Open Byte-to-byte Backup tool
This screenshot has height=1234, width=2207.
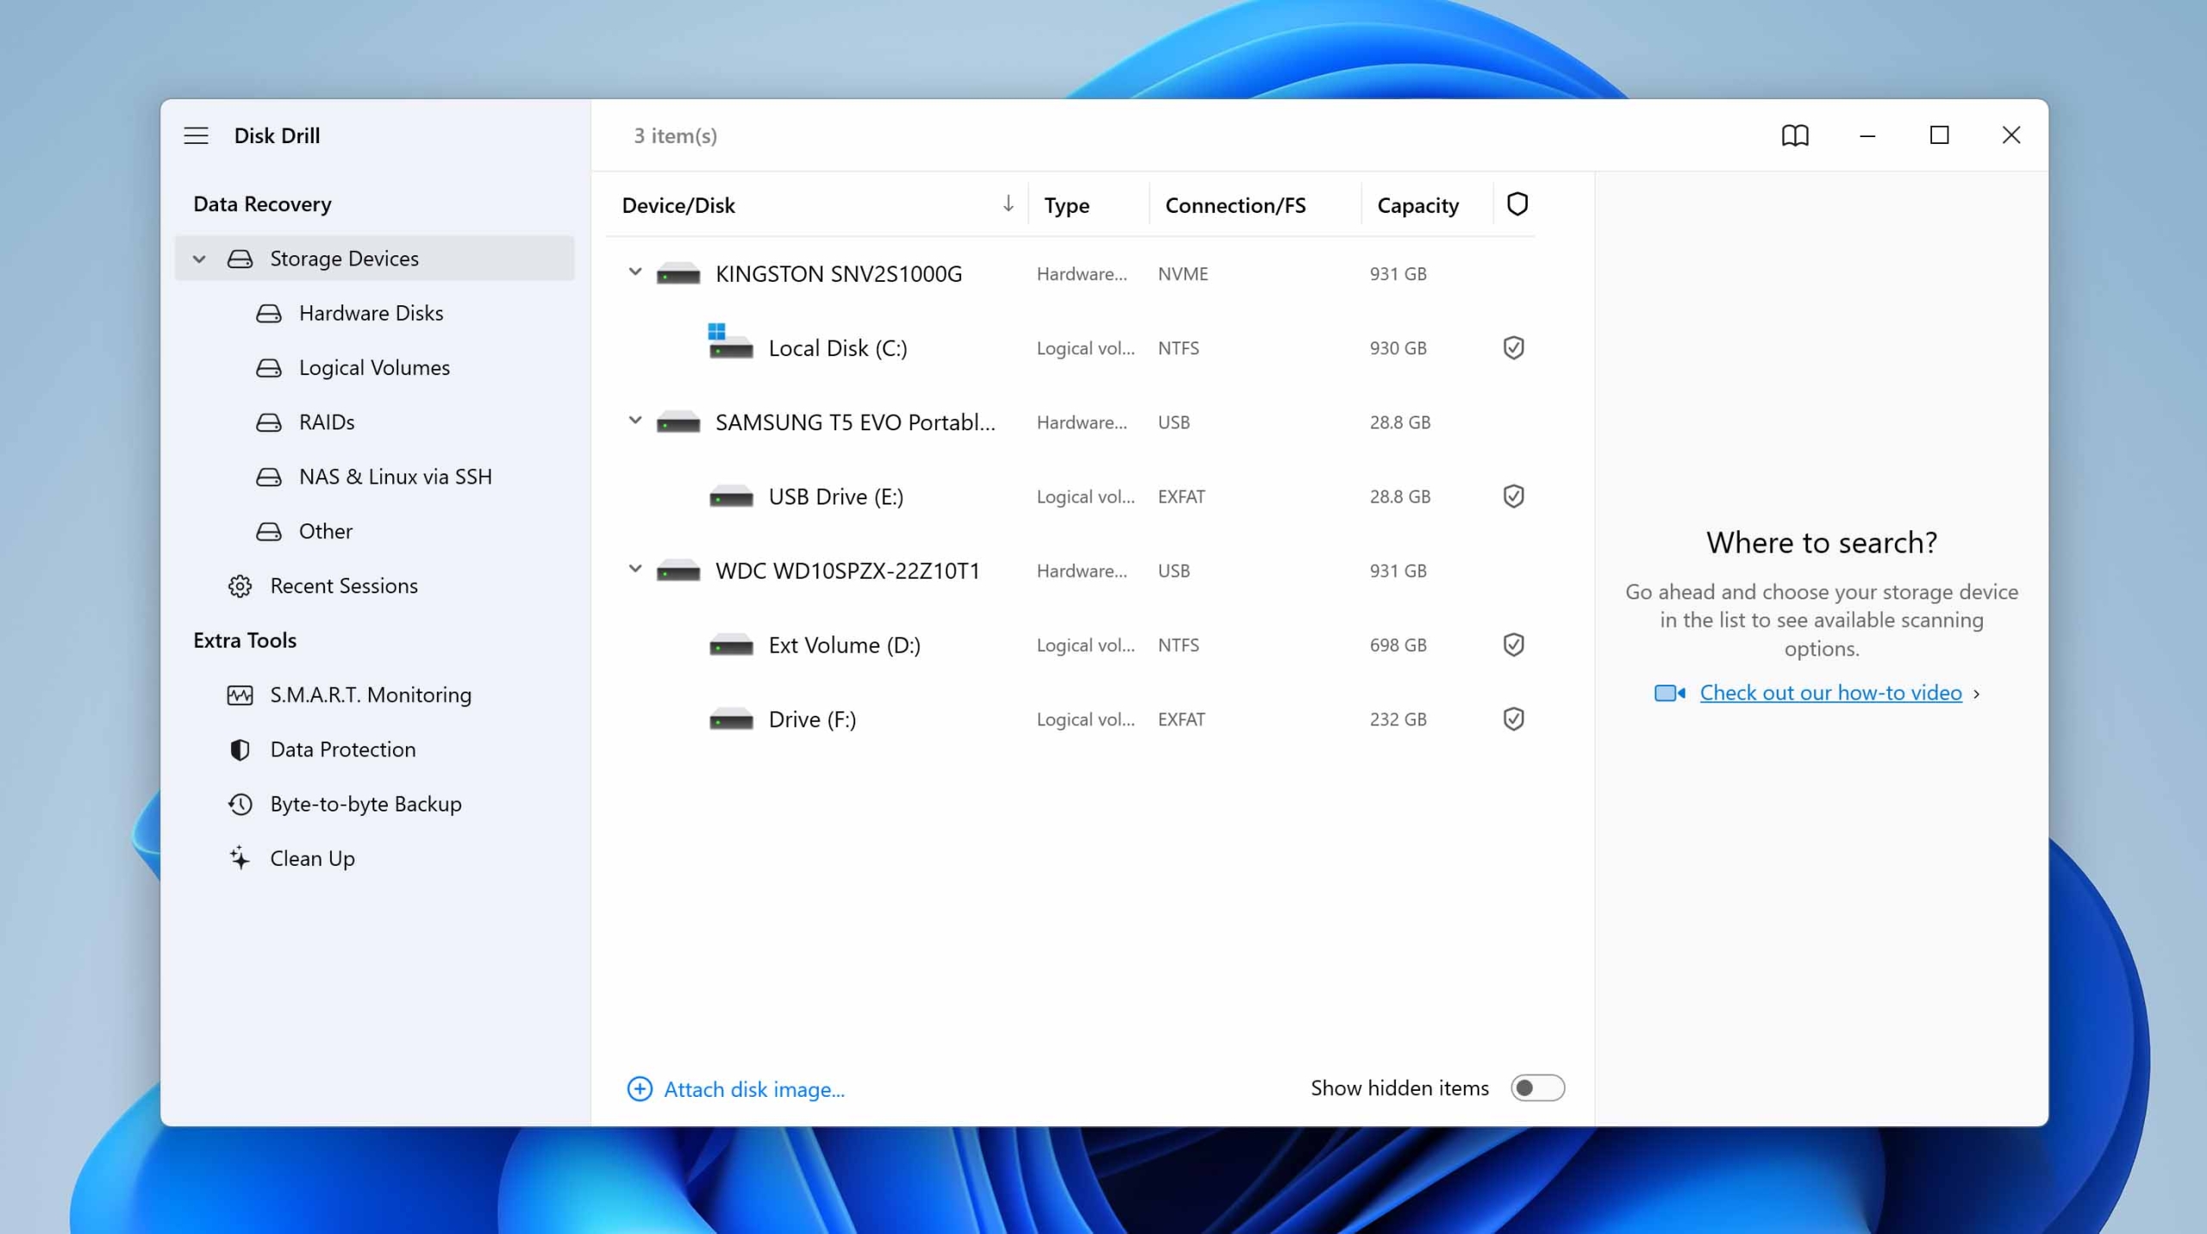366,804
